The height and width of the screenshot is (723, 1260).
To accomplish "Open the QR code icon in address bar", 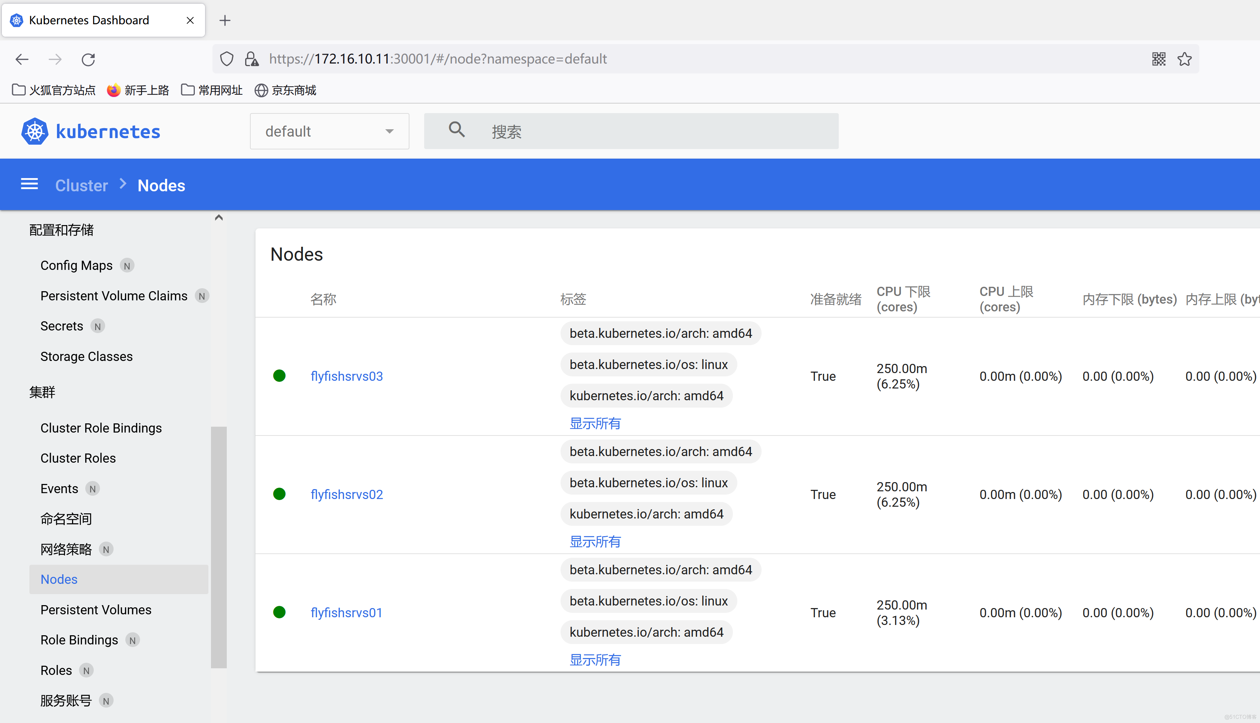I will 1159,59.
